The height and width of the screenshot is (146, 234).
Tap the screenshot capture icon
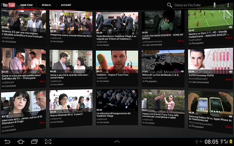pyautogui.click(x=48, y=141)
